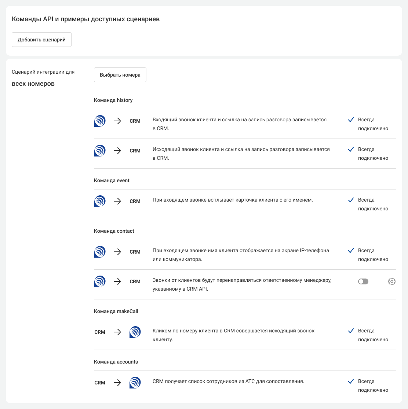Click checkmark for outgoing call history scenario
The image size is (408, 409).
coord(351,150)
